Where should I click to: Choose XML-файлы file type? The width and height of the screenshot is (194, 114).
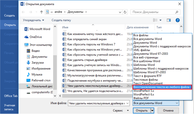coord(142,50)
